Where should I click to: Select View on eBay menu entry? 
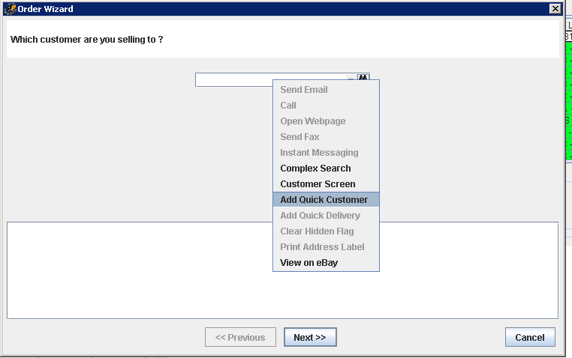[x=309, y=263]
